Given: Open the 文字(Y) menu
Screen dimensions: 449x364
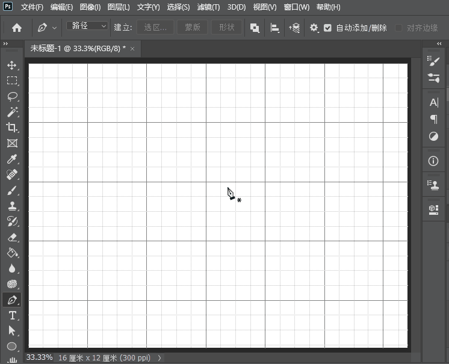Looking at the screenshot, I should tap(148, 7).
